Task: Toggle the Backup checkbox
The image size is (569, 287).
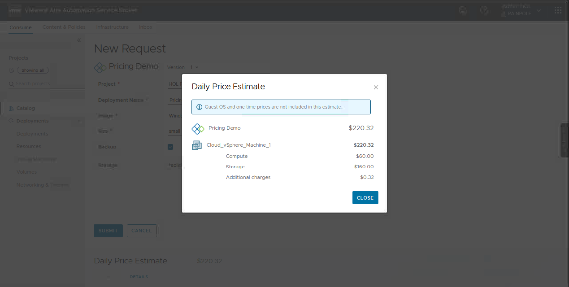Action: click(x=170, y=147)
